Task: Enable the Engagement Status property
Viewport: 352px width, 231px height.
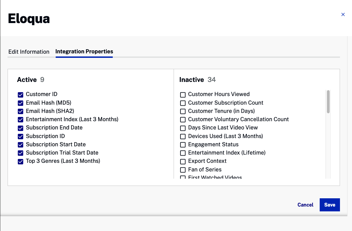Action: (x=183, y=145)
